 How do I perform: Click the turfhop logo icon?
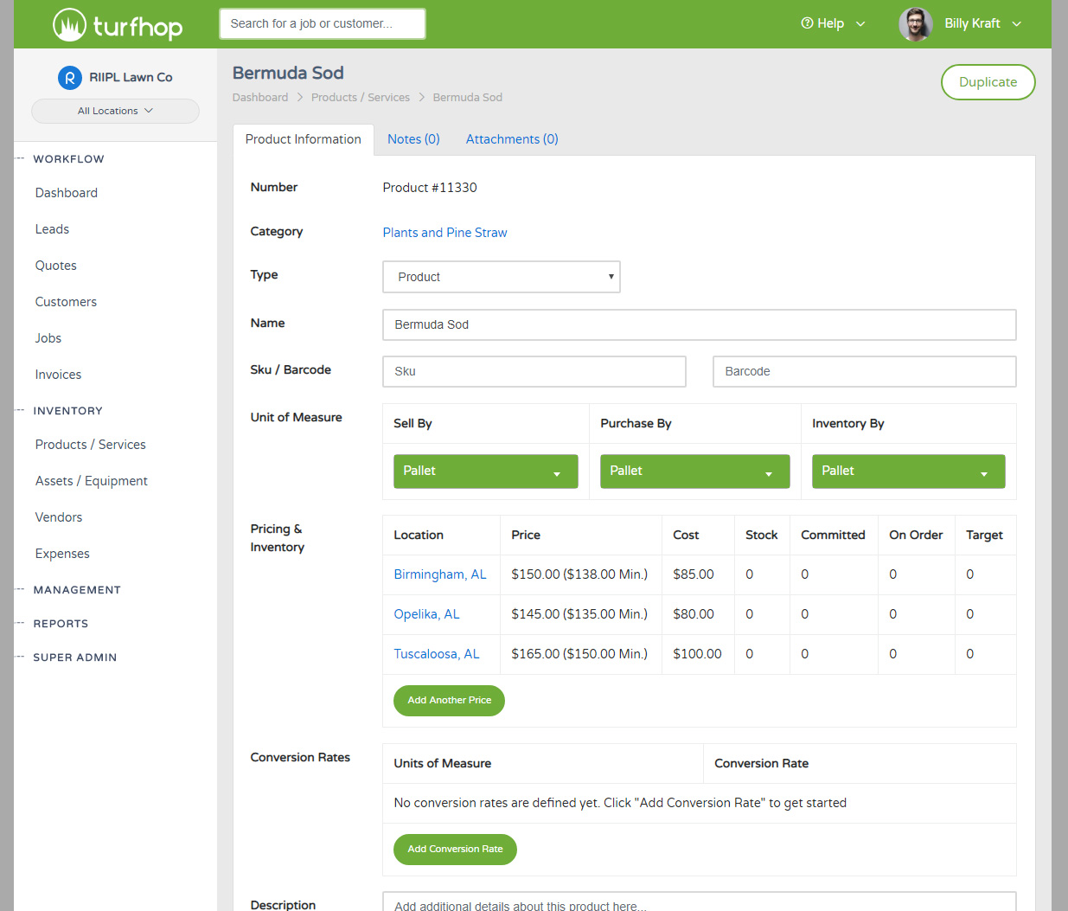click(69, 25)
